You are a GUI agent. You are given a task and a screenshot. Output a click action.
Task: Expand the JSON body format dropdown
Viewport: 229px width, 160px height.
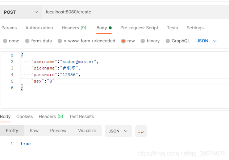pyautogui.click(x=207, y=41)
